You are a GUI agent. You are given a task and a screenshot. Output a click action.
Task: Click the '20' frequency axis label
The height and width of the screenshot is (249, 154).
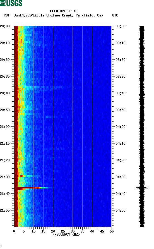(53, 231)
